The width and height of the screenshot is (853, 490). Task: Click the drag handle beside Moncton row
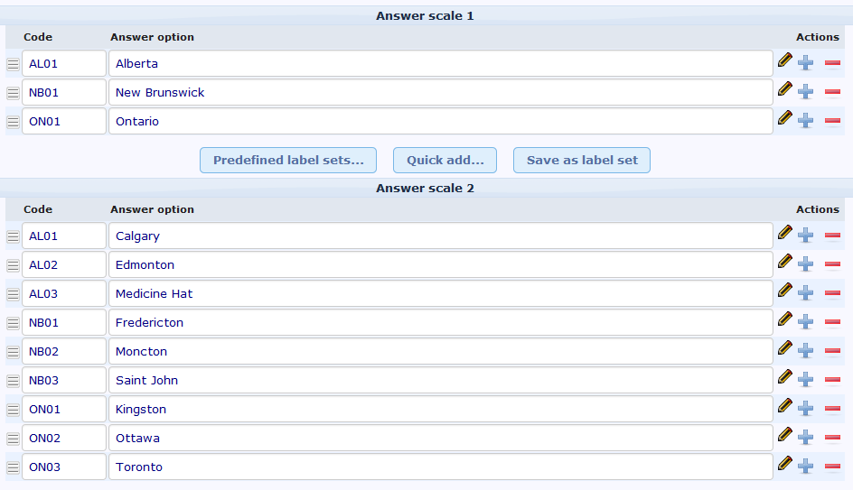(x=13, y=352)
